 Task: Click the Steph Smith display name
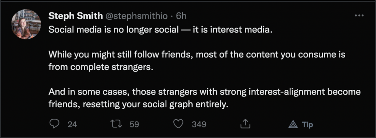click(75, 16)
